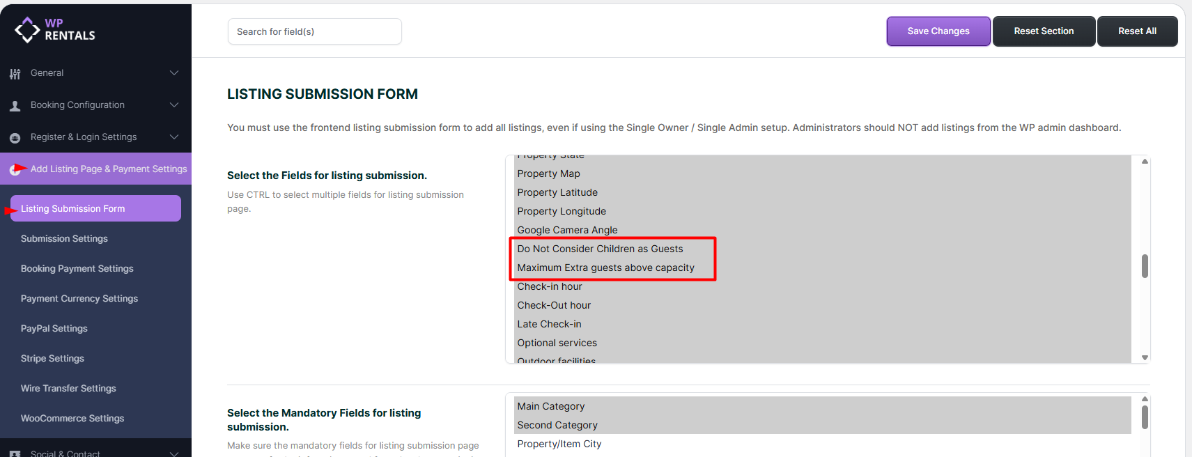Click the WP Rentals logo icon
1192x457 pixels.
pyautogui.click(x=27, y=30)
